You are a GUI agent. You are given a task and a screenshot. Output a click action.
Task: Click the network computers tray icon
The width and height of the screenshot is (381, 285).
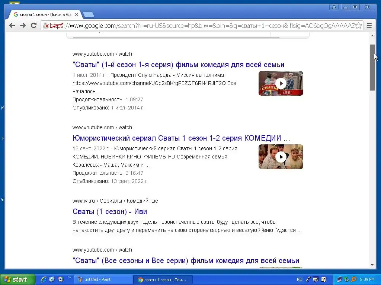pyautogui.click(x=339, y=279)
